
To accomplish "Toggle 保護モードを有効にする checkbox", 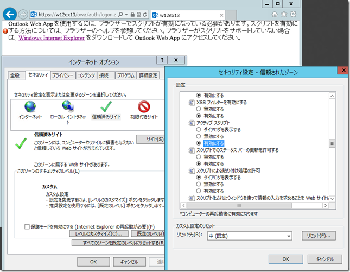I will click(x=27, y=227).
